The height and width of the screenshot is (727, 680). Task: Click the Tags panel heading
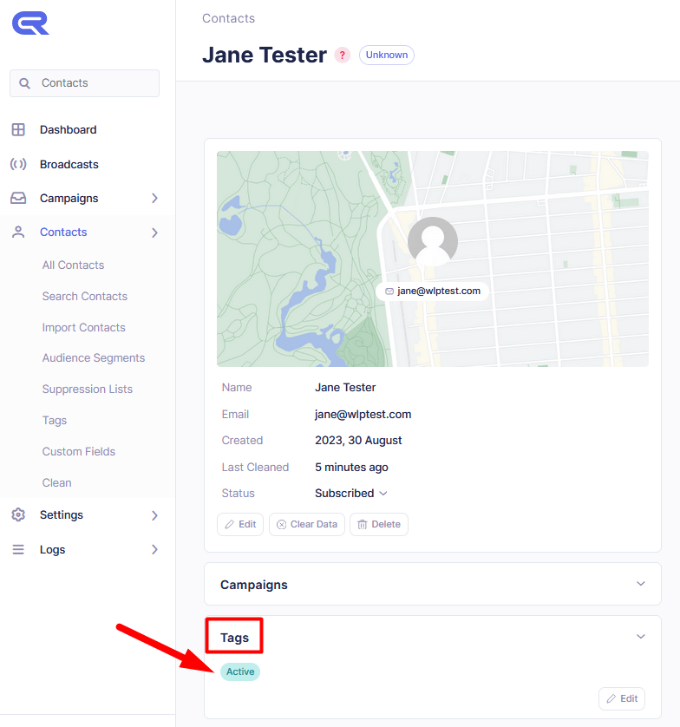(234, 638)
